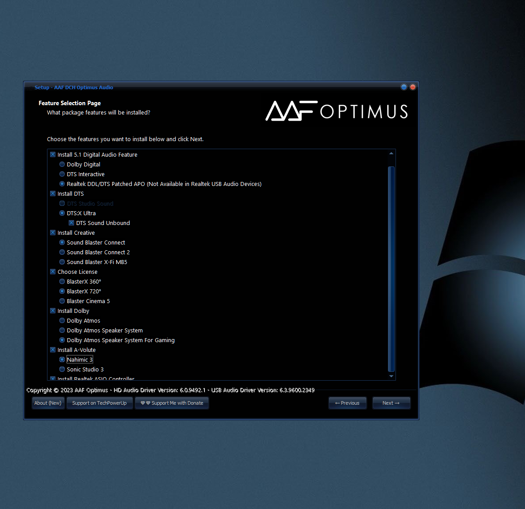This screenshot has height=509, width=525.
Task: Select Nahimic 3 radio option
Action: [62, 359]
